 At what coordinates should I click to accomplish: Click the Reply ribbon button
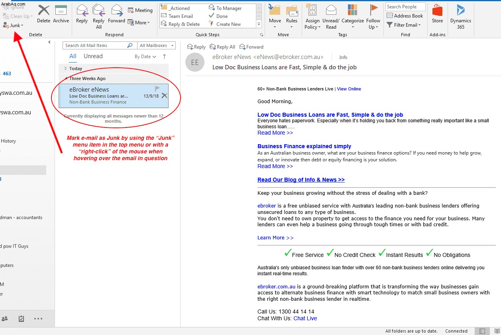[82, 14]
